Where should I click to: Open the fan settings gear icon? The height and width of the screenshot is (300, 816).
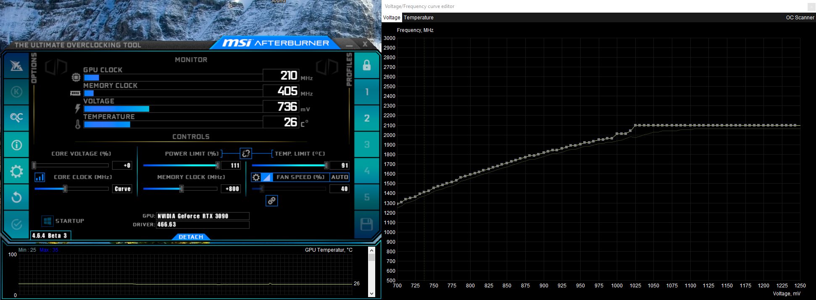(256, 177)
